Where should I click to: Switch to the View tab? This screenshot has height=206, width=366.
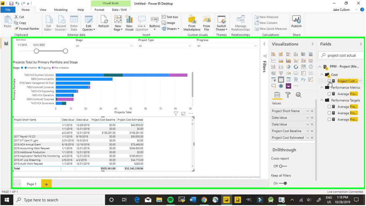[x=43, y=10]
